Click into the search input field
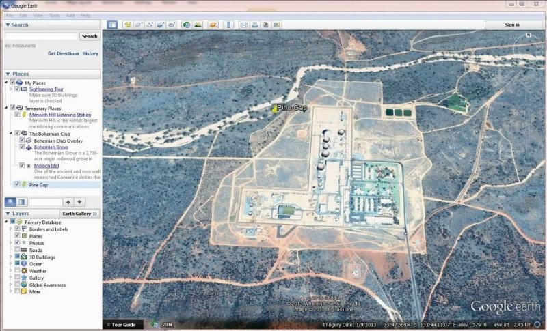 click(x=41, y=36)
